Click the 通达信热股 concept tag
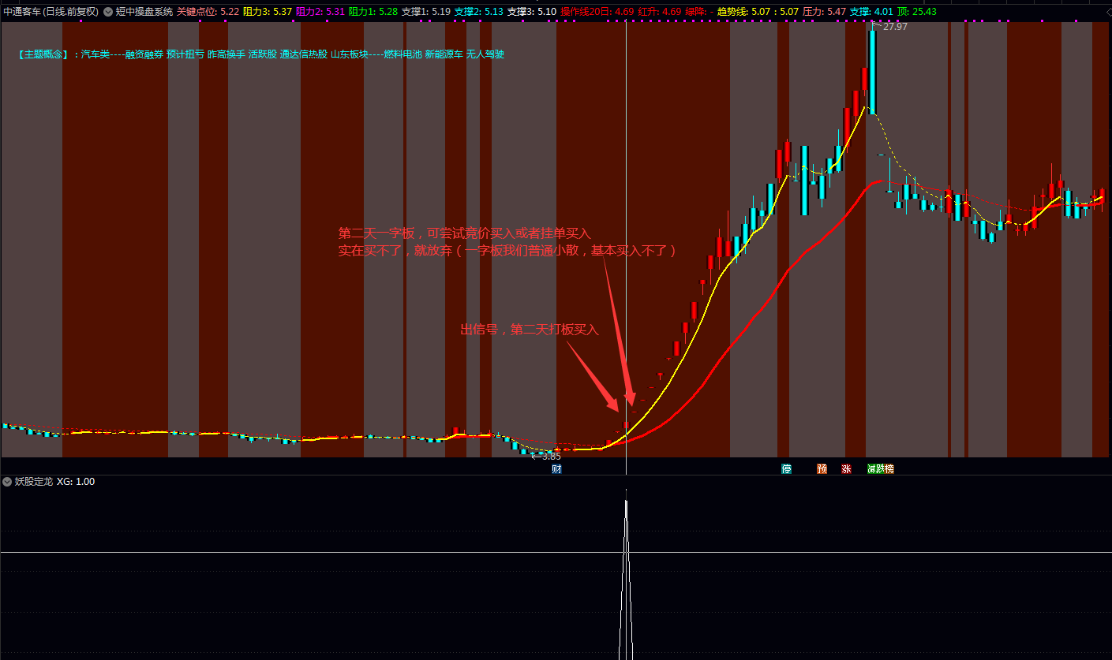1112x660 pixels. pos(304,54)
